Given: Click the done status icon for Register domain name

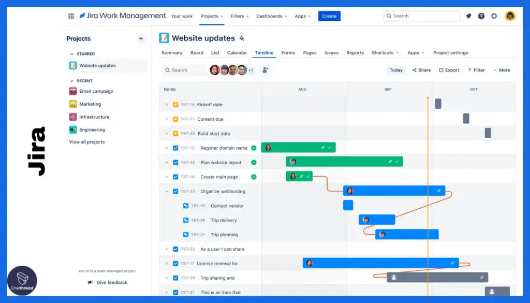Looking at the screenshot, I should click(x=254, y=148).
